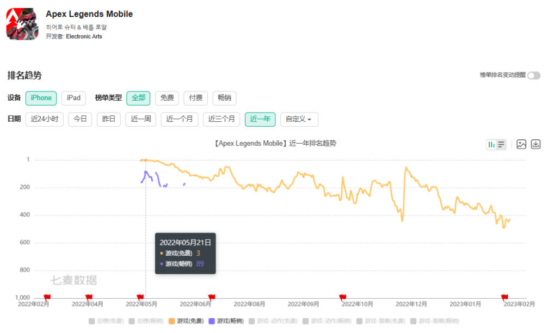Click the red flag near 2022年06月
The height and width of the screenshot is (333, 548).
tap(212, 297)
